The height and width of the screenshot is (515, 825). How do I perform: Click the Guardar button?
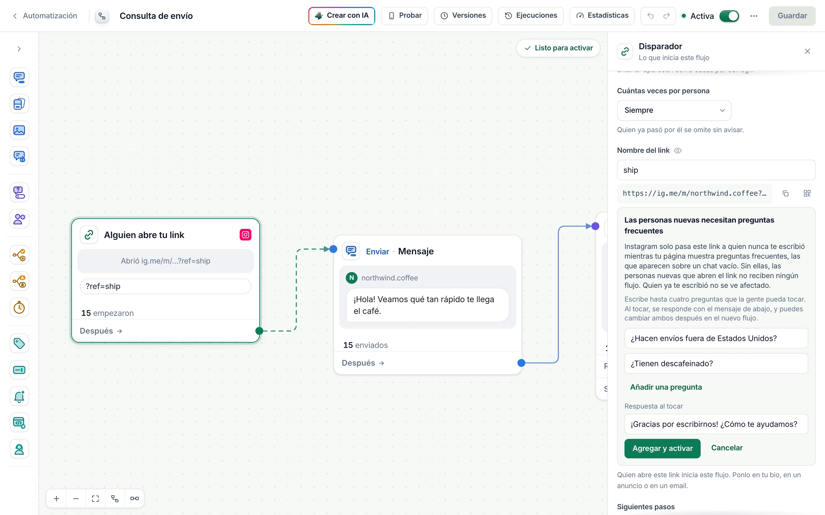tap(792, 16)
